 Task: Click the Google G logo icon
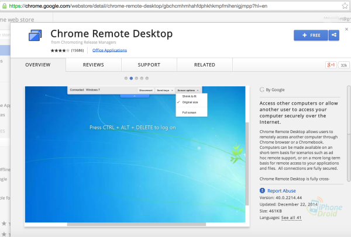coord(261,90)
